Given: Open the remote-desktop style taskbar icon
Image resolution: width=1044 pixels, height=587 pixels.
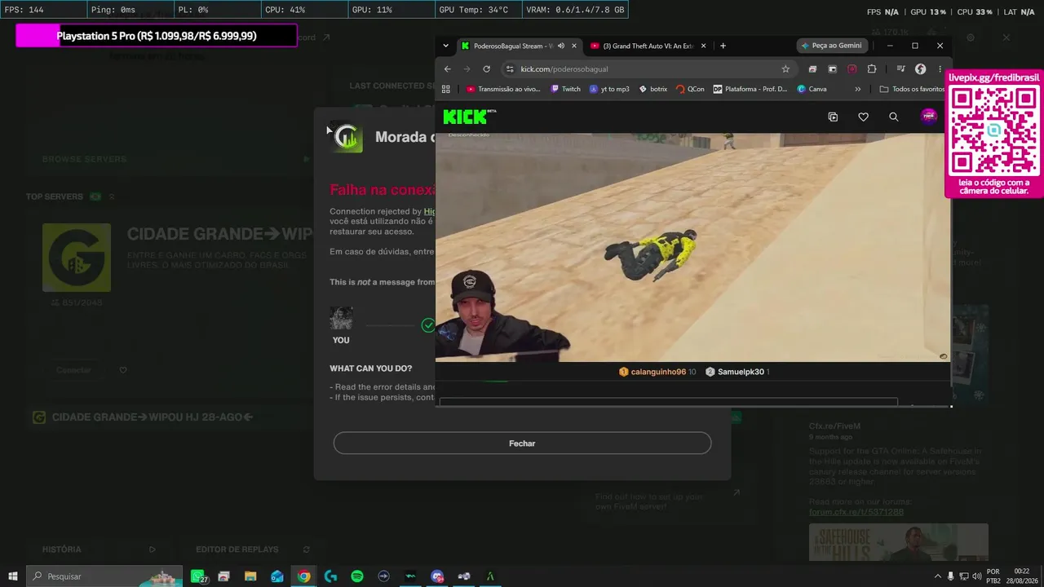Looking at the screenshot, I should [384, 576].
